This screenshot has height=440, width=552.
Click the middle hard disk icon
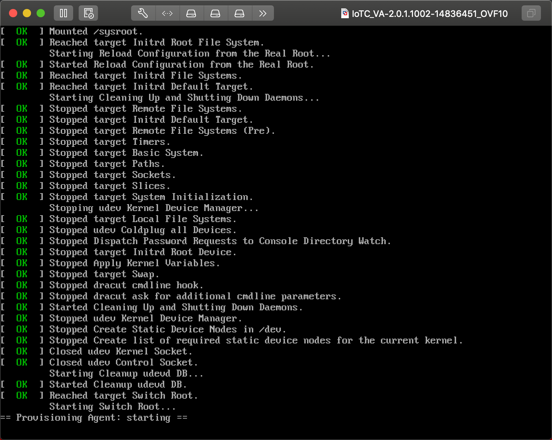pyautogui.click(x=215, y=13)
